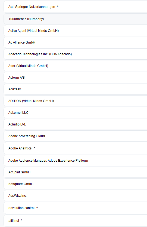Select the AdsWizz Inc. list item
This screenshot has width=147, height=227.
[75, 196]
